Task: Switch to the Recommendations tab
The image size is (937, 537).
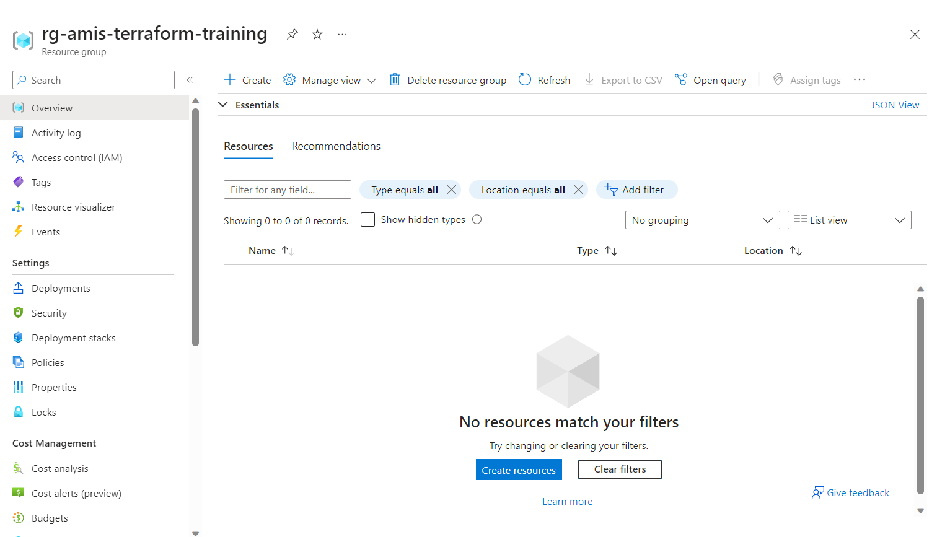Action: pyautogui.click(x=336, y=146)
